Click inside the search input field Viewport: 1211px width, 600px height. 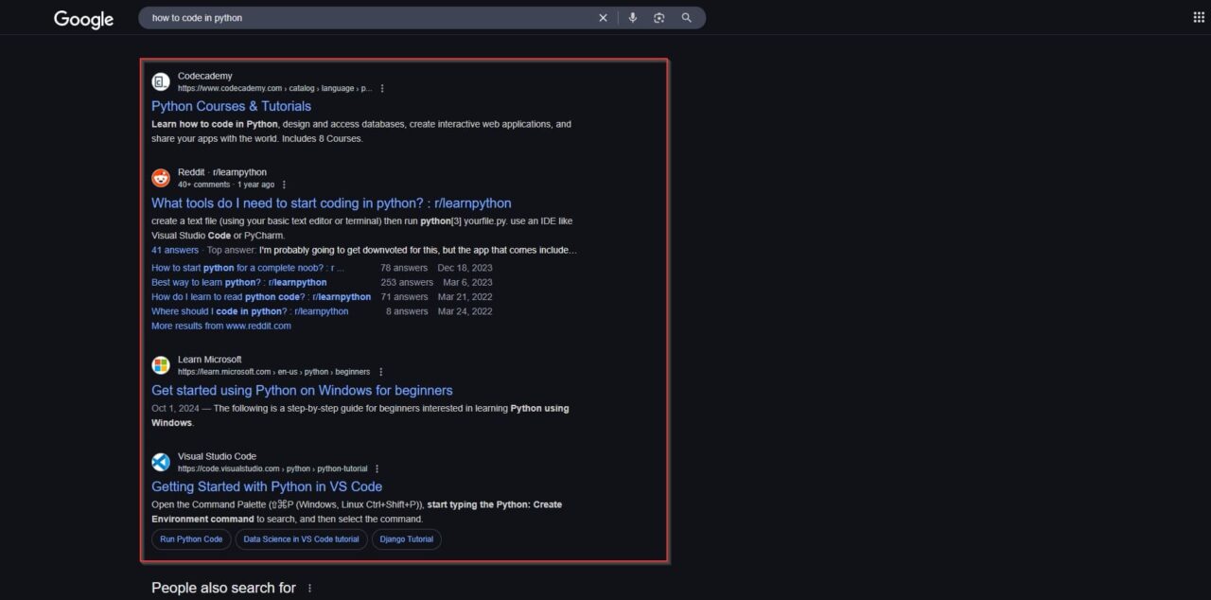tap(378, 17)
